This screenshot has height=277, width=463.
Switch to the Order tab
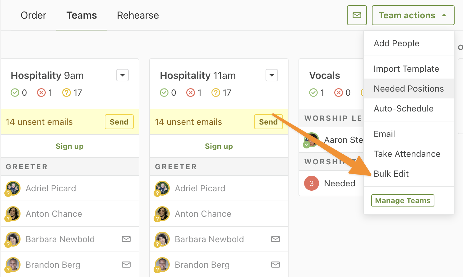point(34,15)
